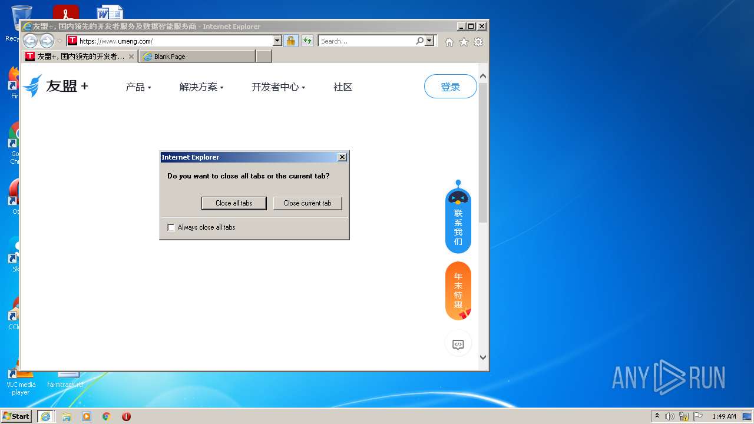The image size is (754, 424).
Task: Open the file explorer taskbar icon
Action: (x=67, y=416)
